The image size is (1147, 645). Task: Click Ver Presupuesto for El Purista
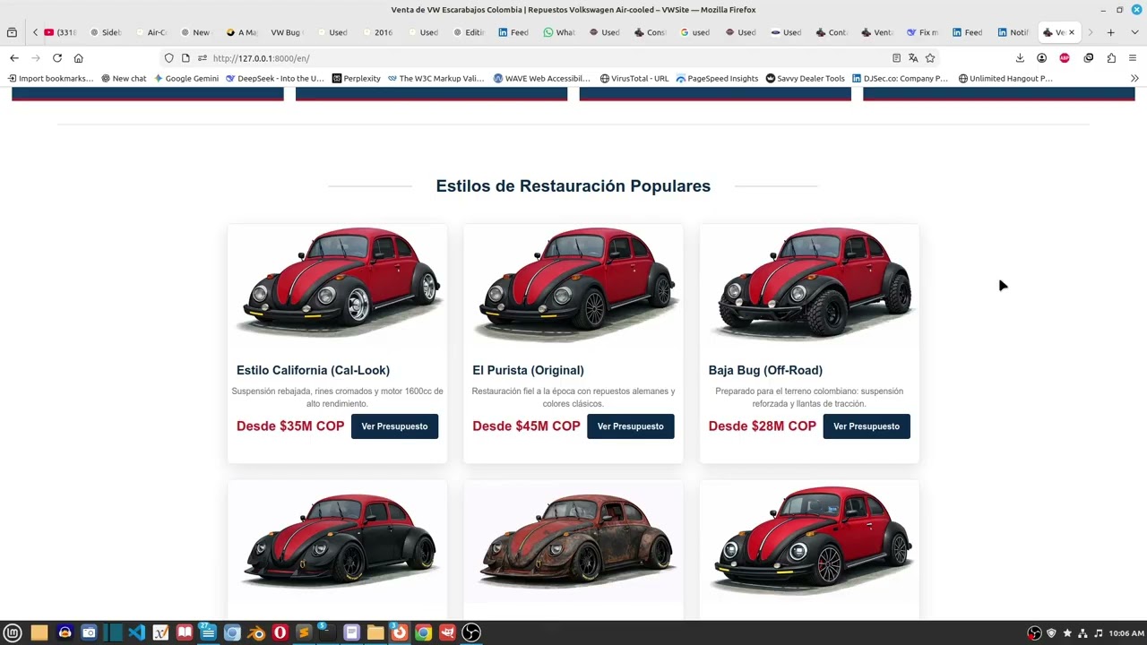[631, 426]
